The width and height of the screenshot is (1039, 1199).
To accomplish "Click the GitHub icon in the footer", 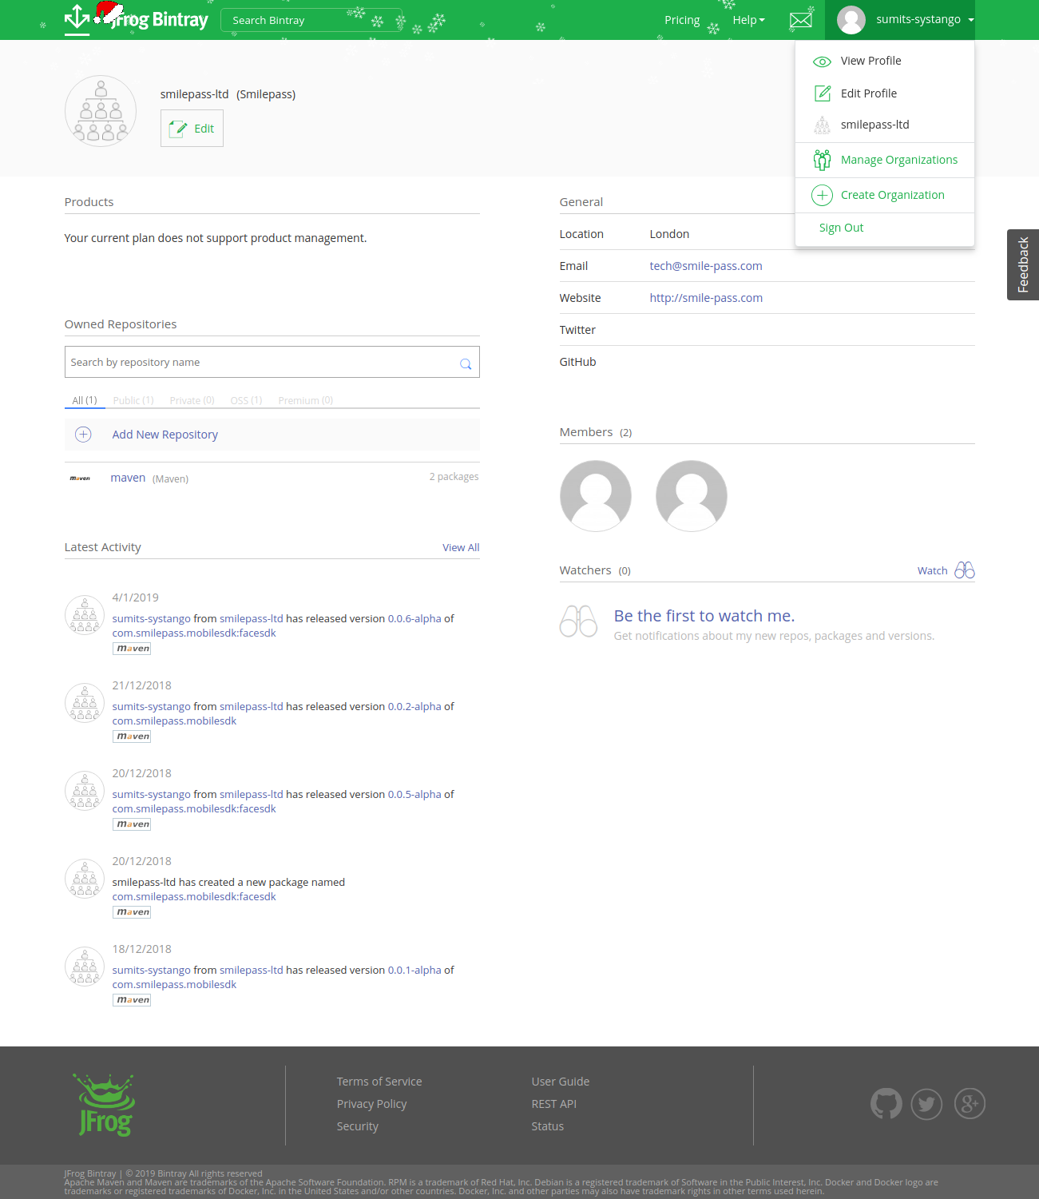I will point(886,1104).
